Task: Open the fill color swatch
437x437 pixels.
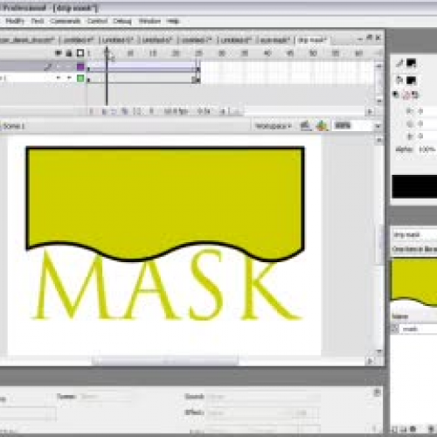Action: click(412, 80)
